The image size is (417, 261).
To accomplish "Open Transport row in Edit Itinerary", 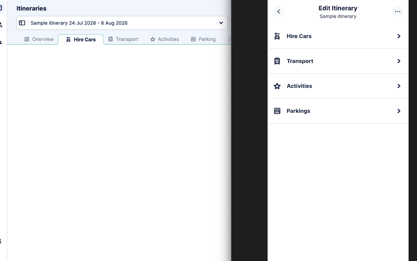I will click(338, 61).
